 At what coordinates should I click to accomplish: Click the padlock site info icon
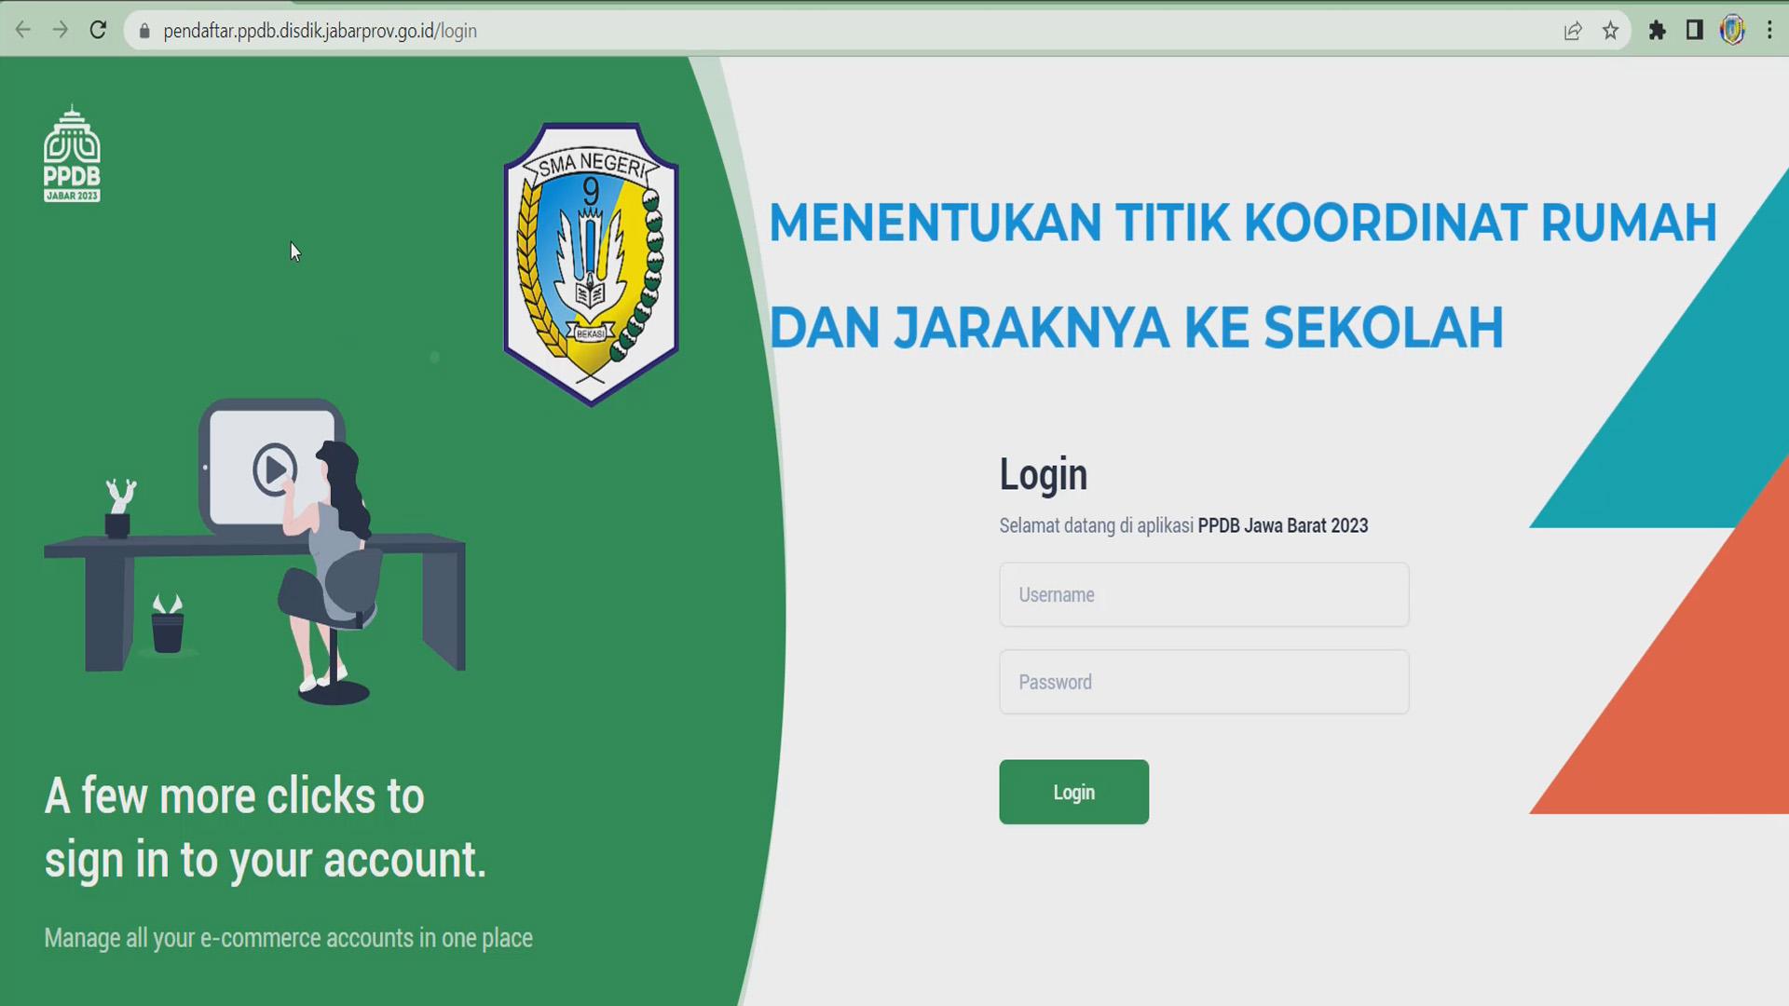click(144, 31)
